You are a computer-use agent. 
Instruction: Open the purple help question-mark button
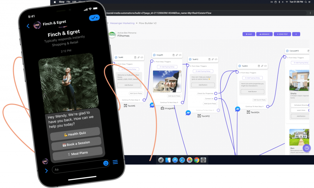pos(307,148)
